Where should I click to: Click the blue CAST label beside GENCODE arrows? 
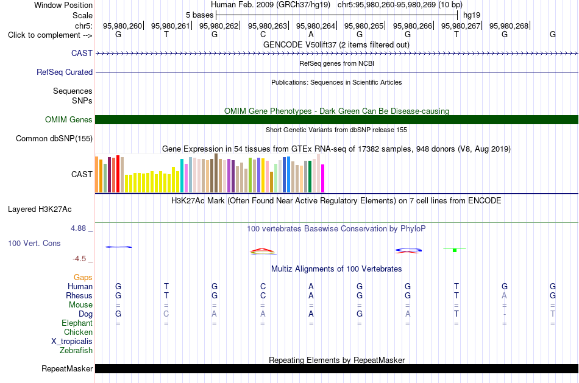coord(82,53)
